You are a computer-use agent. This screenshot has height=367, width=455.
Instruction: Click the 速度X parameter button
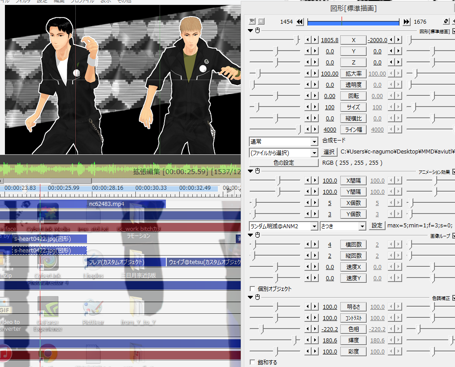pyautogui.click(x=353, y=267)
